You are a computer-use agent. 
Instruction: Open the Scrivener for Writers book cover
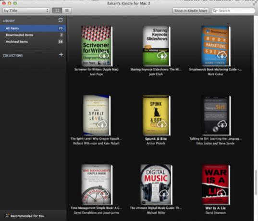(x=97, y=46)
